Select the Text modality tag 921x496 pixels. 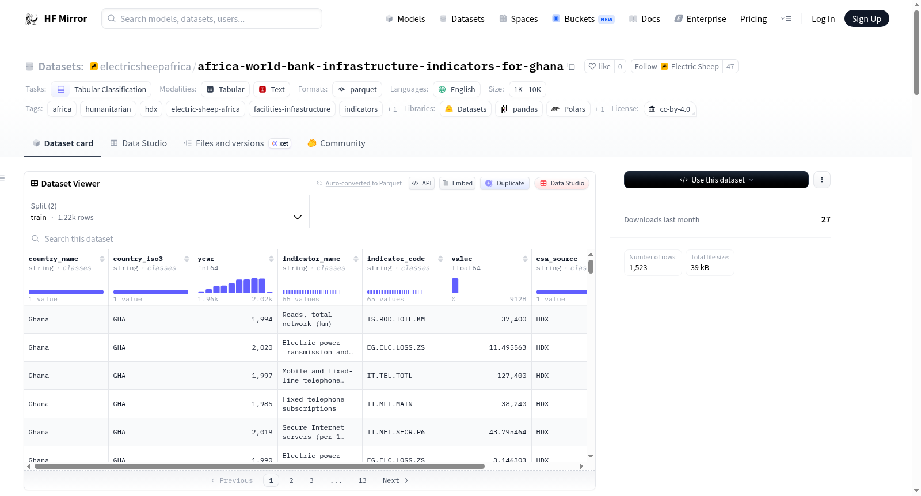tap(272, 89)
